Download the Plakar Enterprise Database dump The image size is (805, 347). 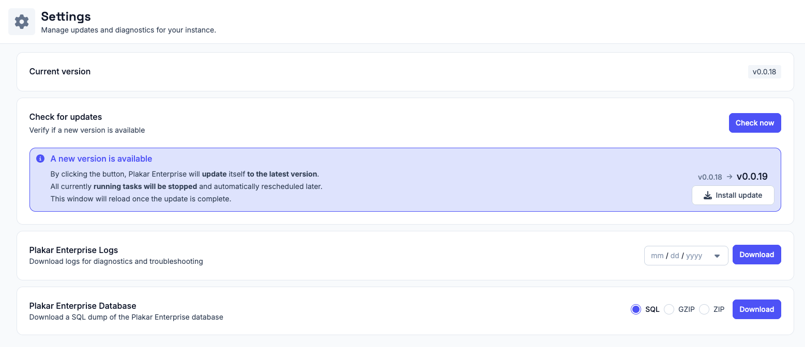point(757,309)
